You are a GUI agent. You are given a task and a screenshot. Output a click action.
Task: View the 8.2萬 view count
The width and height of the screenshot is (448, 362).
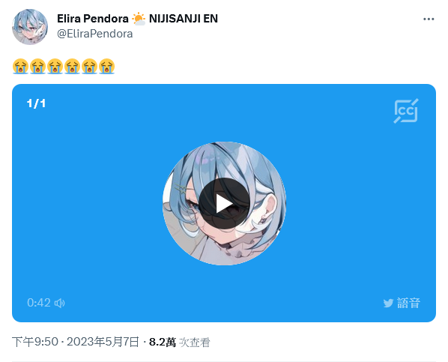[x=163, y=342]
